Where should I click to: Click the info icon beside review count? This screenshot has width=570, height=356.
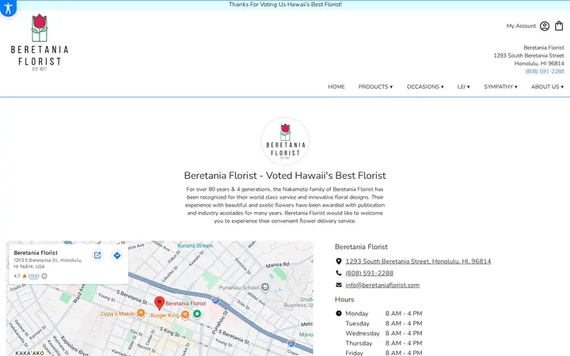tap(44, 276)
